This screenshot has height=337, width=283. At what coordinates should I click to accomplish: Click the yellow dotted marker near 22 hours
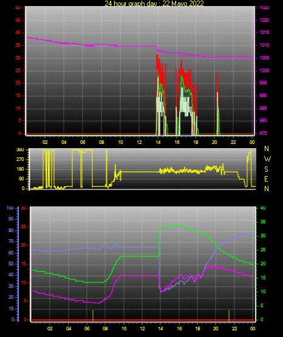tap(229, 316)
